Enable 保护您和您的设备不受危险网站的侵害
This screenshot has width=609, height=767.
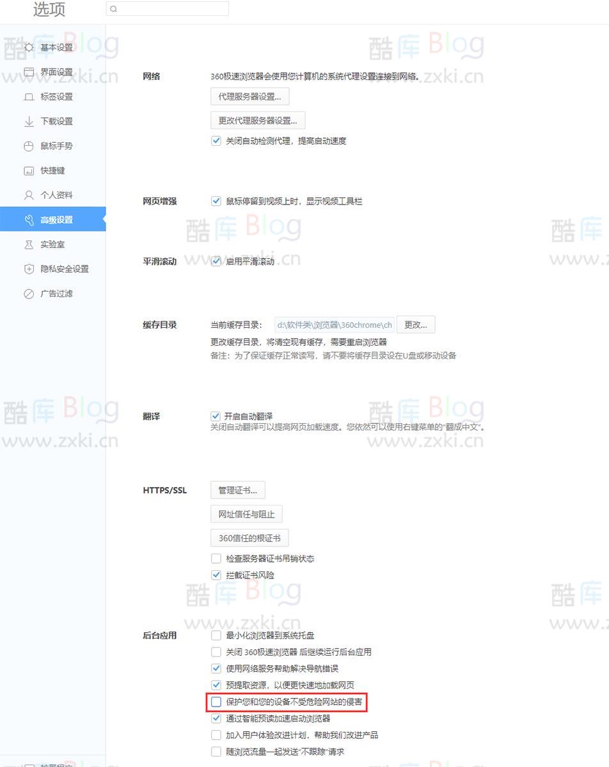pos(216,702)
